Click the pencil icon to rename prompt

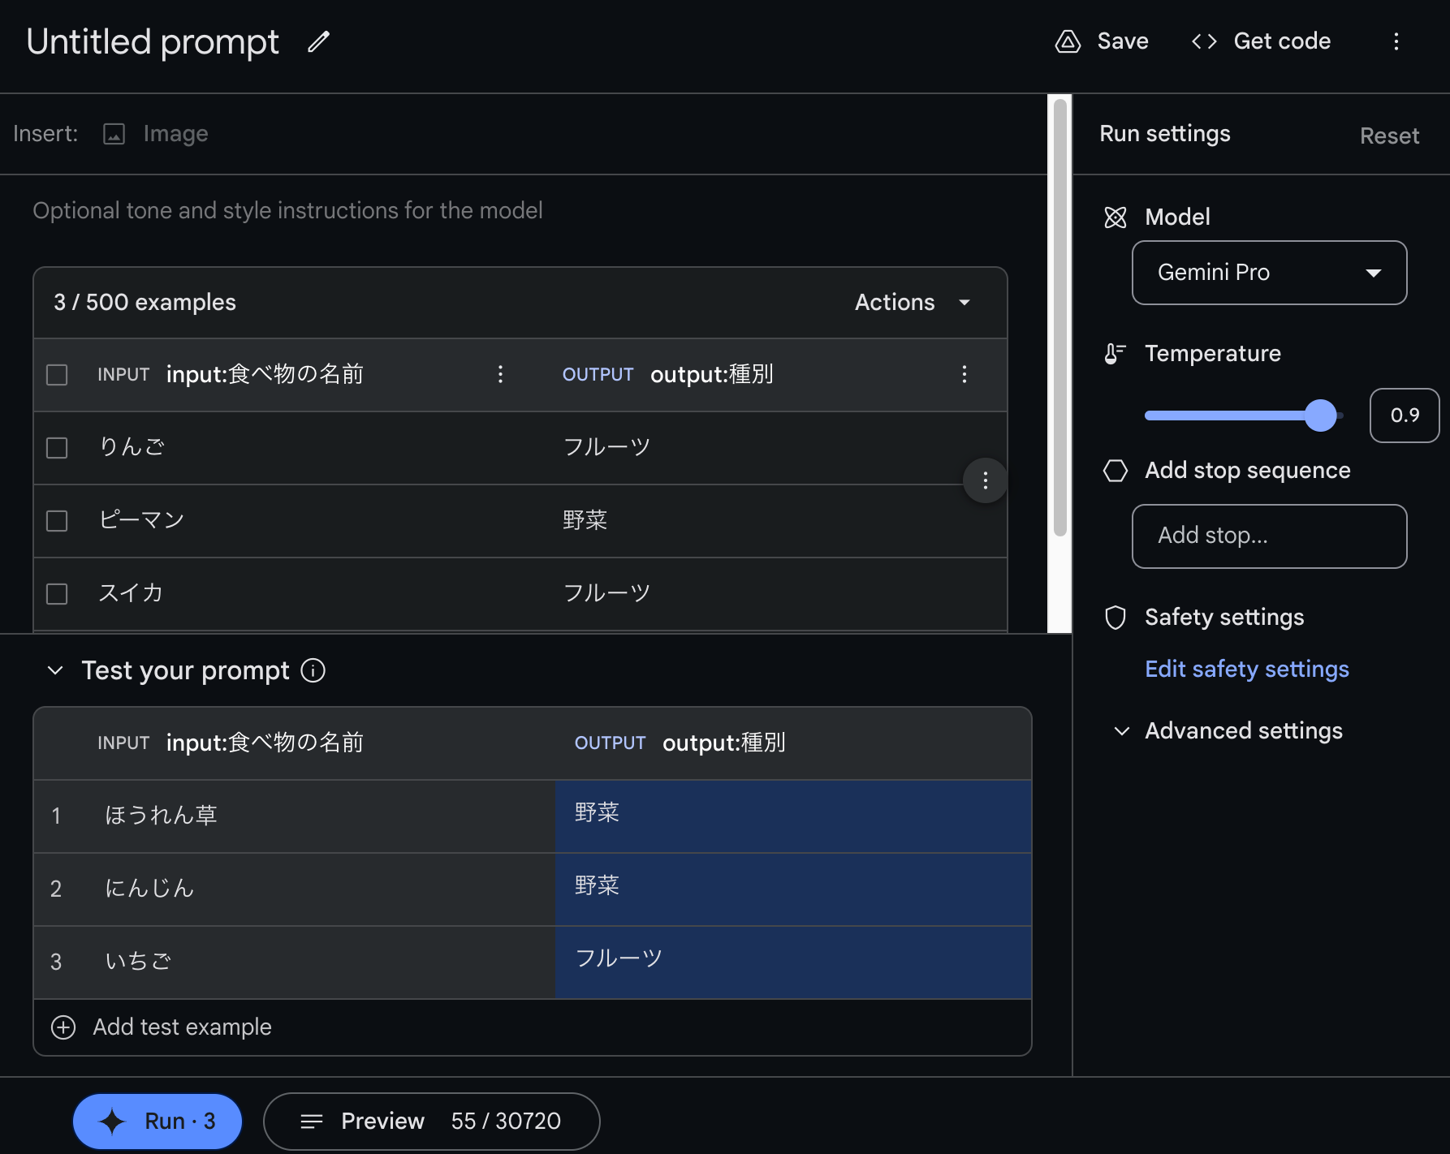point(318,41)
